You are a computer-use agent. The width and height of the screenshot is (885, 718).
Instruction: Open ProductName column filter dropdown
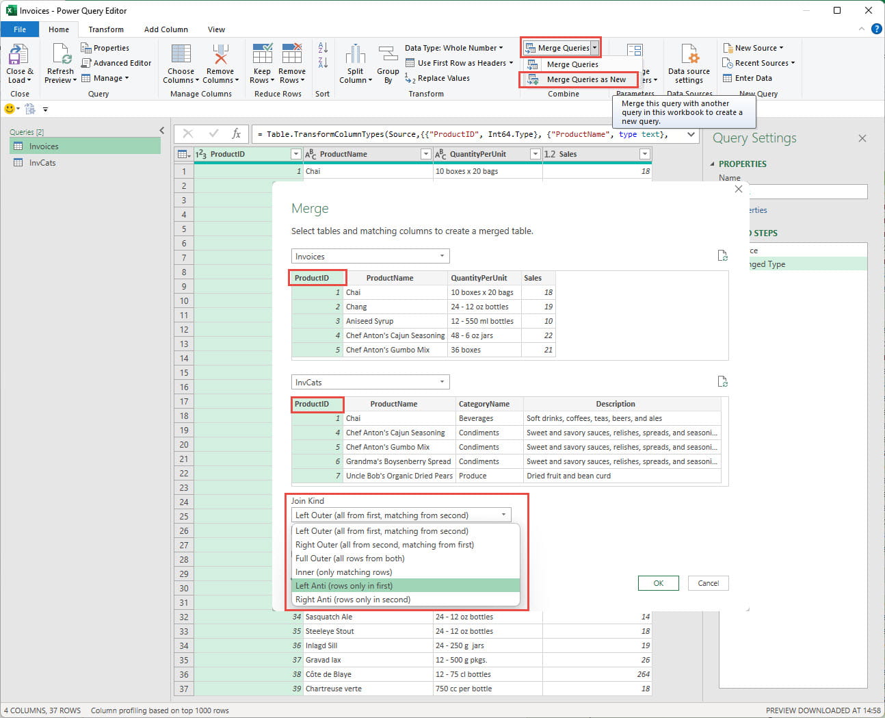tap(425, 154)
